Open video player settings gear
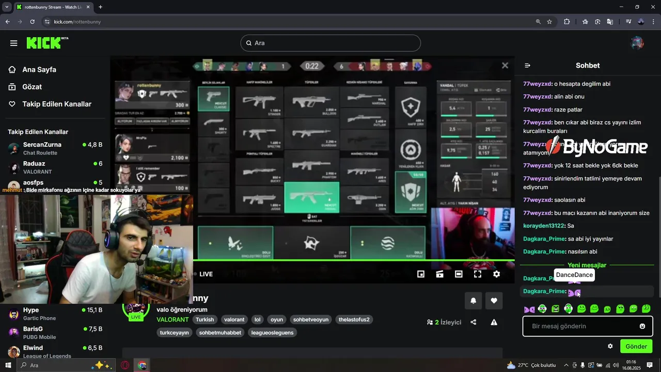 496,274
